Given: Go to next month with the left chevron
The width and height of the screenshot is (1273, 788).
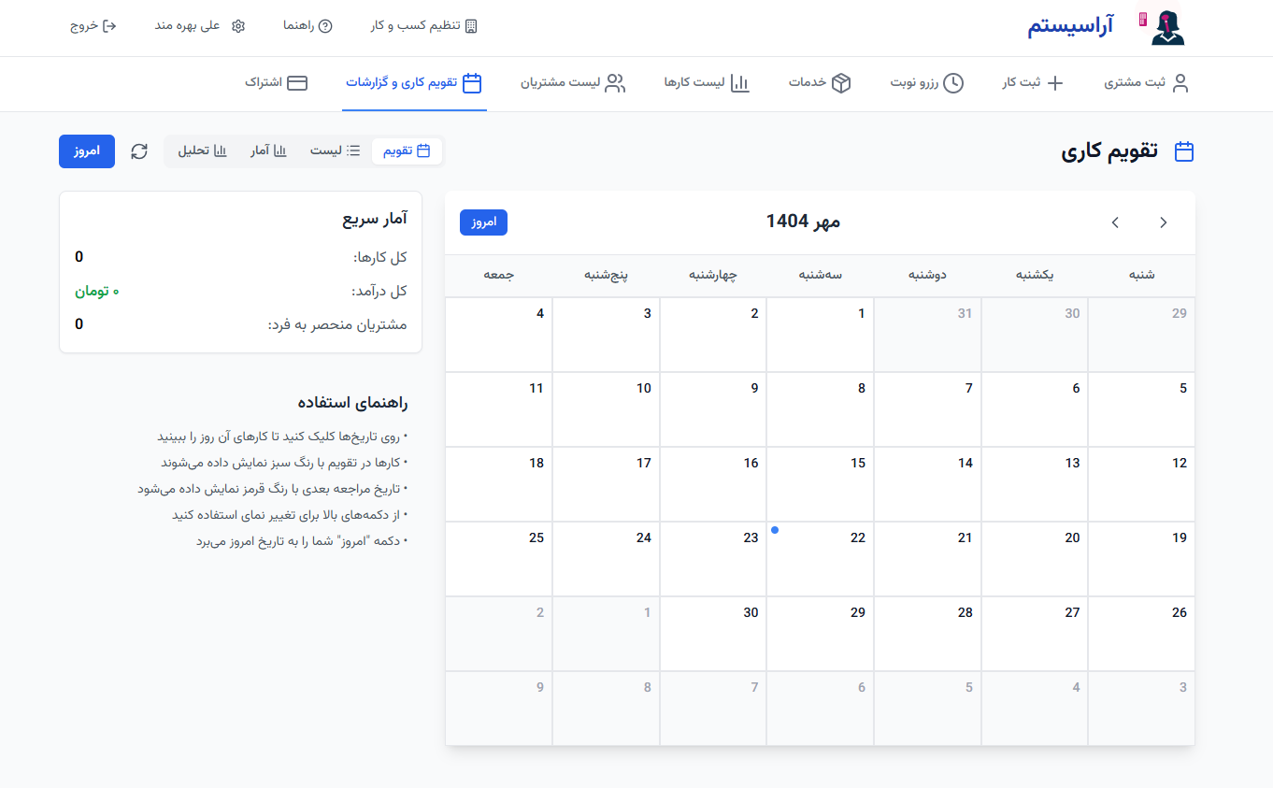Looking at the screenshot, I should [x=1114, y=222].
